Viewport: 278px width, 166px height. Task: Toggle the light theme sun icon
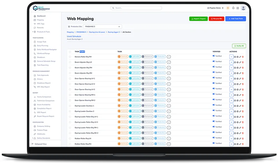[x=228, y=8]
